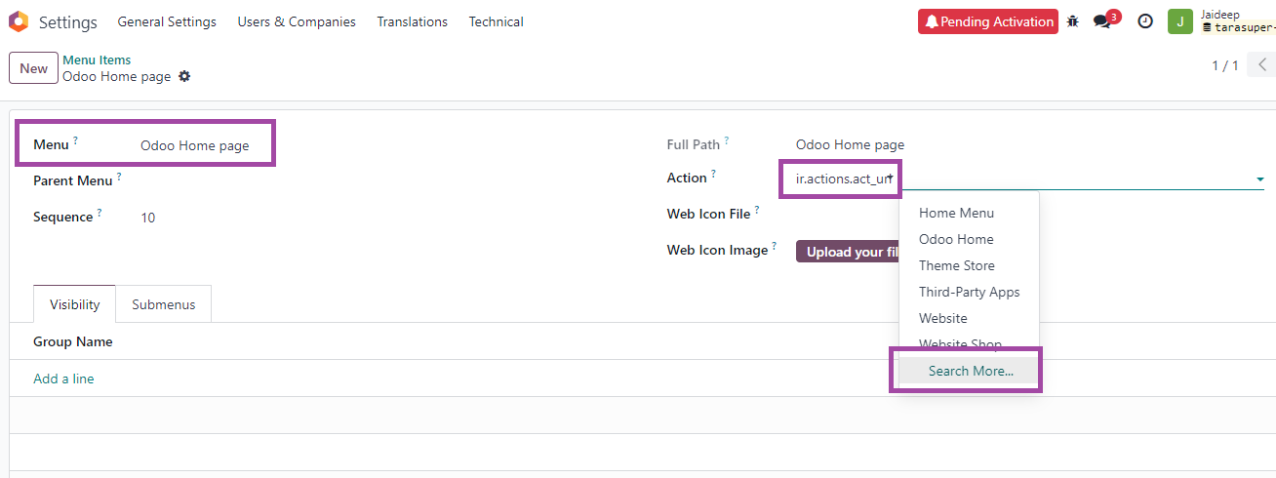This screenshot has width=1276, height=478.
Task: Go to Menu Items breadcrumb
Action: click(97, 60)
